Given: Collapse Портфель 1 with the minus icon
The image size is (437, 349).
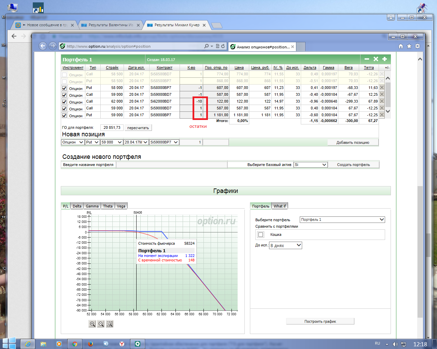Looking at the screenshot, I should [367, 59].
